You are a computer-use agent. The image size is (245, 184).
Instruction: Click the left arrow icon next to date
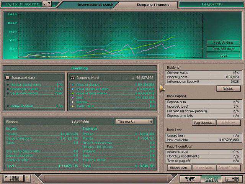[x=45, y=4]
